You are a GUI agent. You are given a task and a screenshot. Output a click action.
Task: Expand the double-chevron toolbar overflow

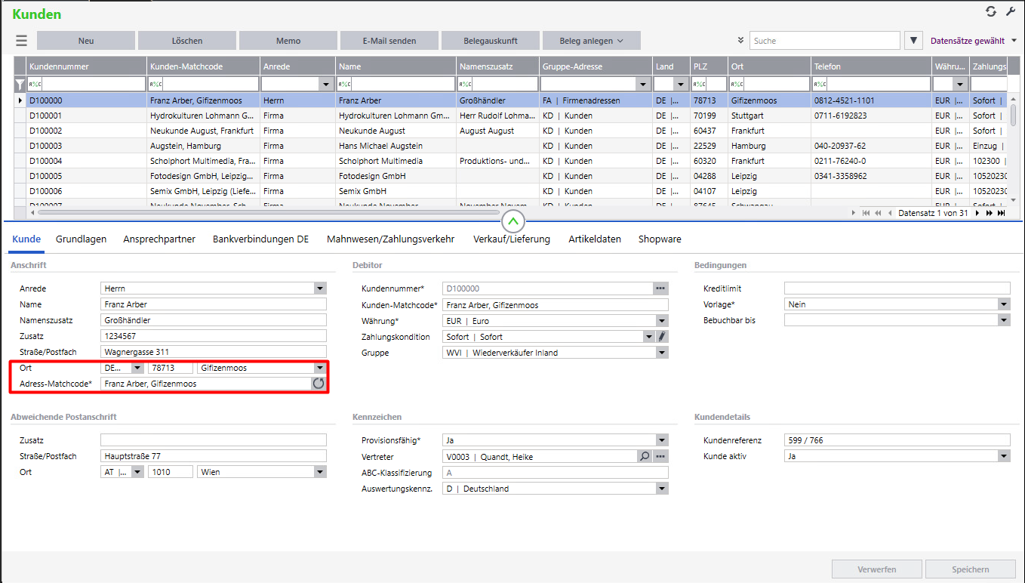point(740,41)
